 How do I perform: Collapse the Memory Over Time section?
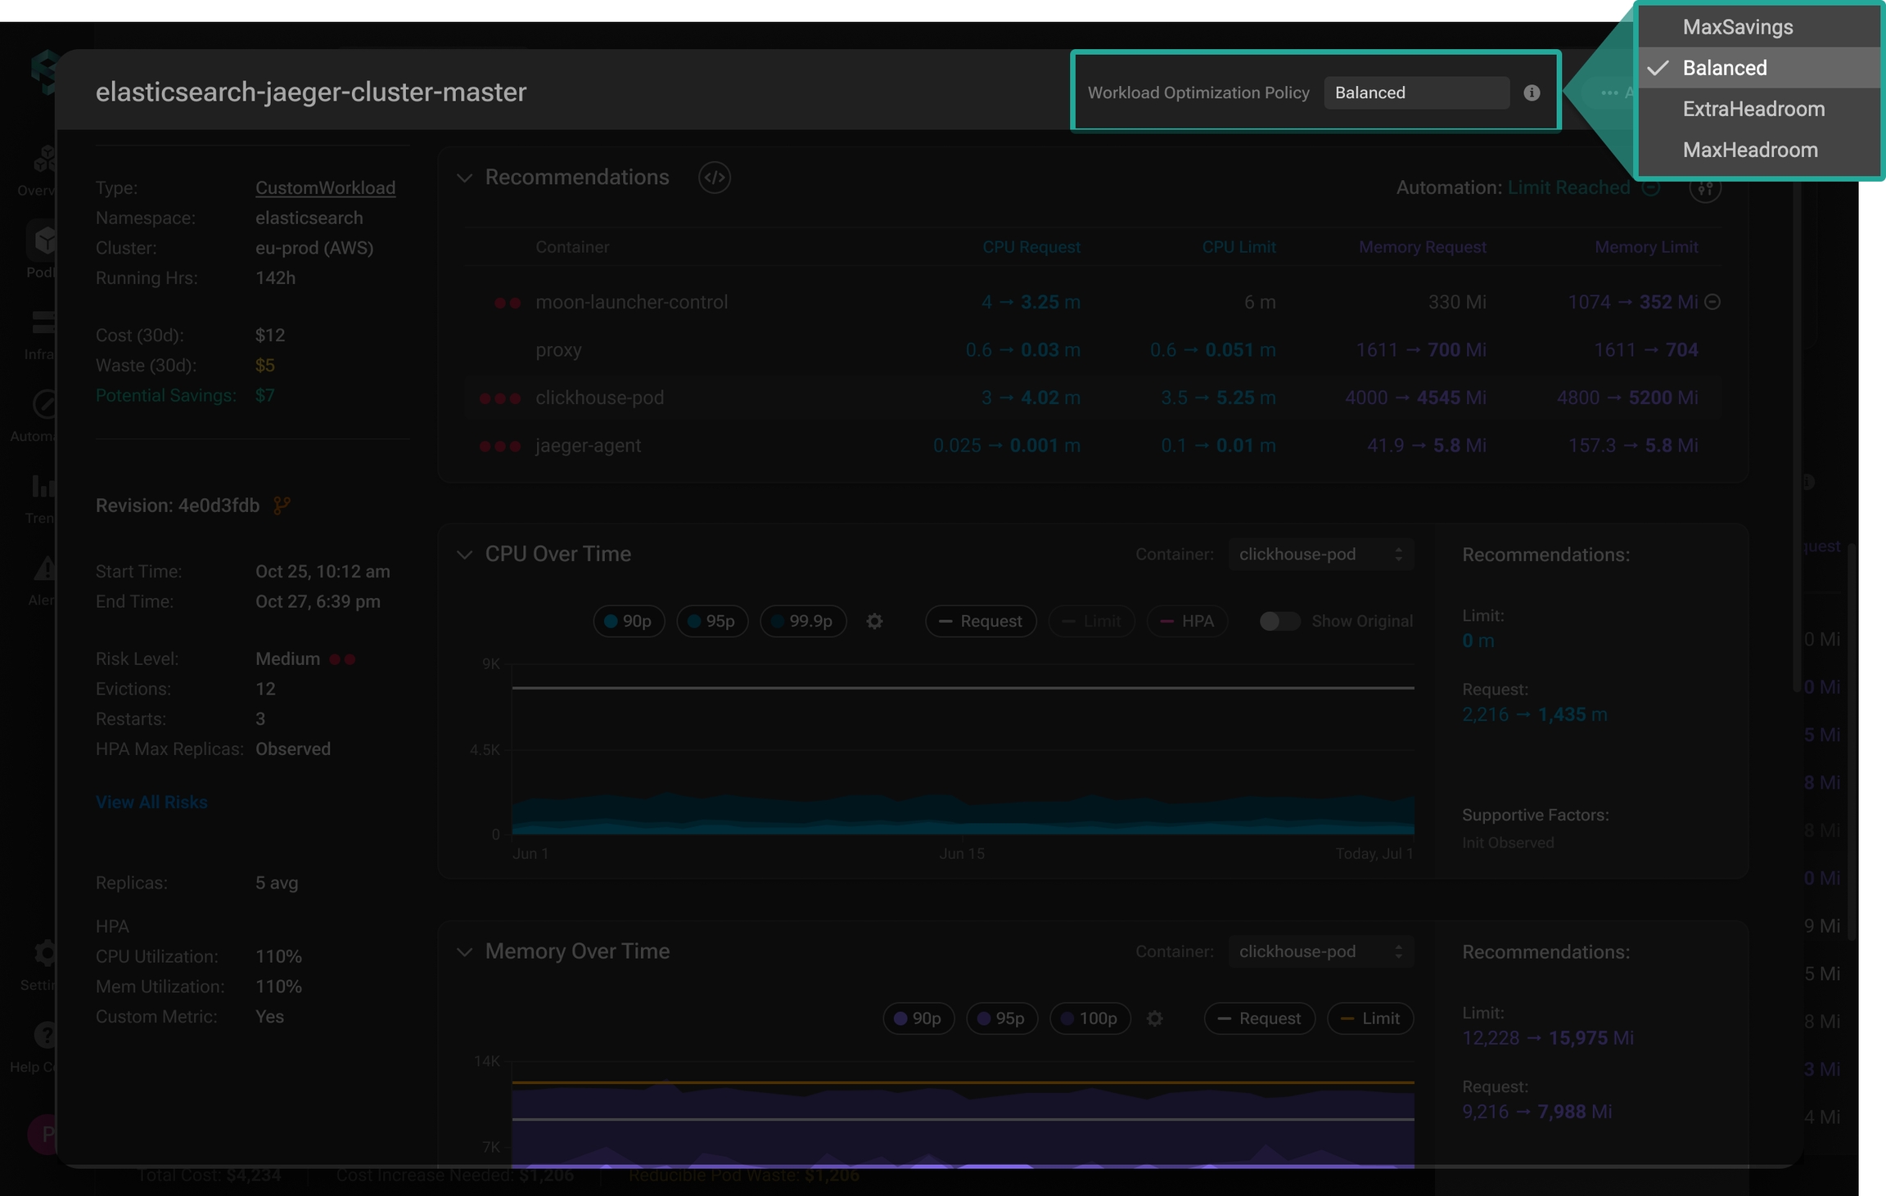pyautogui.click(x=464, y=951)
